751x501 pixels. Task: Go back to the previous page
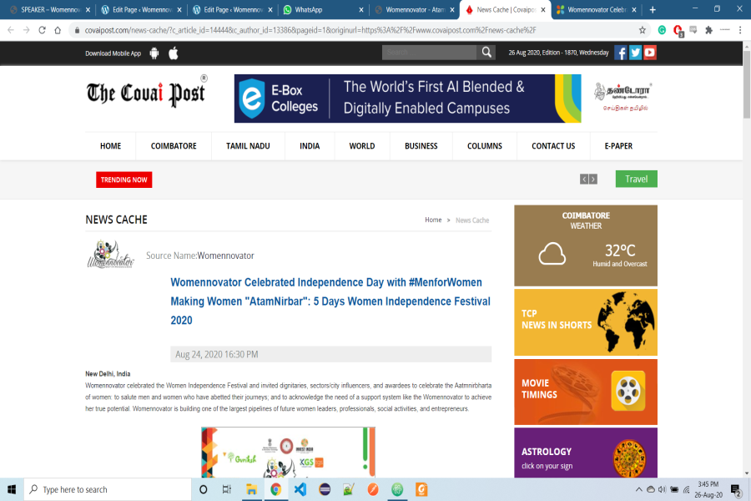click(x=11, y=30)
